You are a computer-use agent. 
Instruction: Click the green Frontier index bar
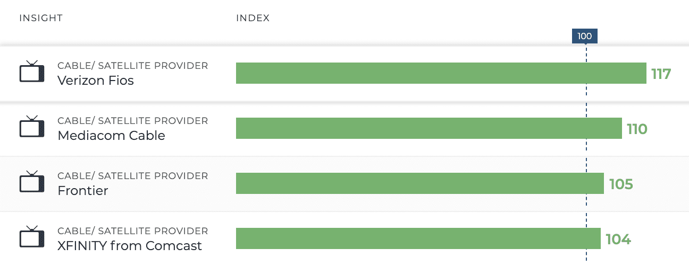[x=419, y=183]
